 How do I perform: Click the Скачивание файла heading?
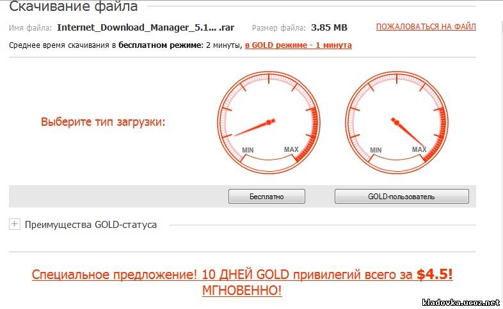click(74, 6)
